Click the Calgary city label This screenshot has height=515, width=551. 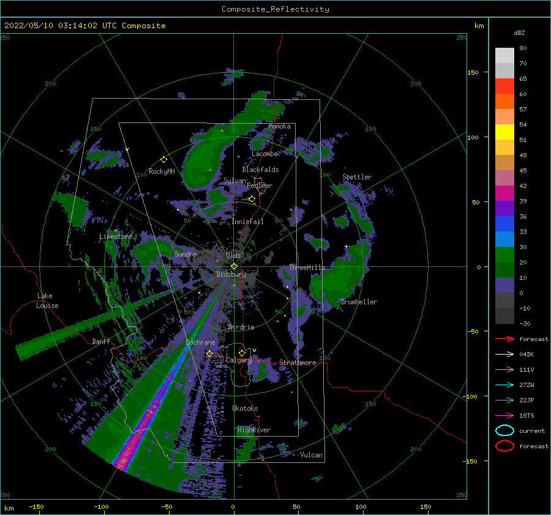pos(239,360)
